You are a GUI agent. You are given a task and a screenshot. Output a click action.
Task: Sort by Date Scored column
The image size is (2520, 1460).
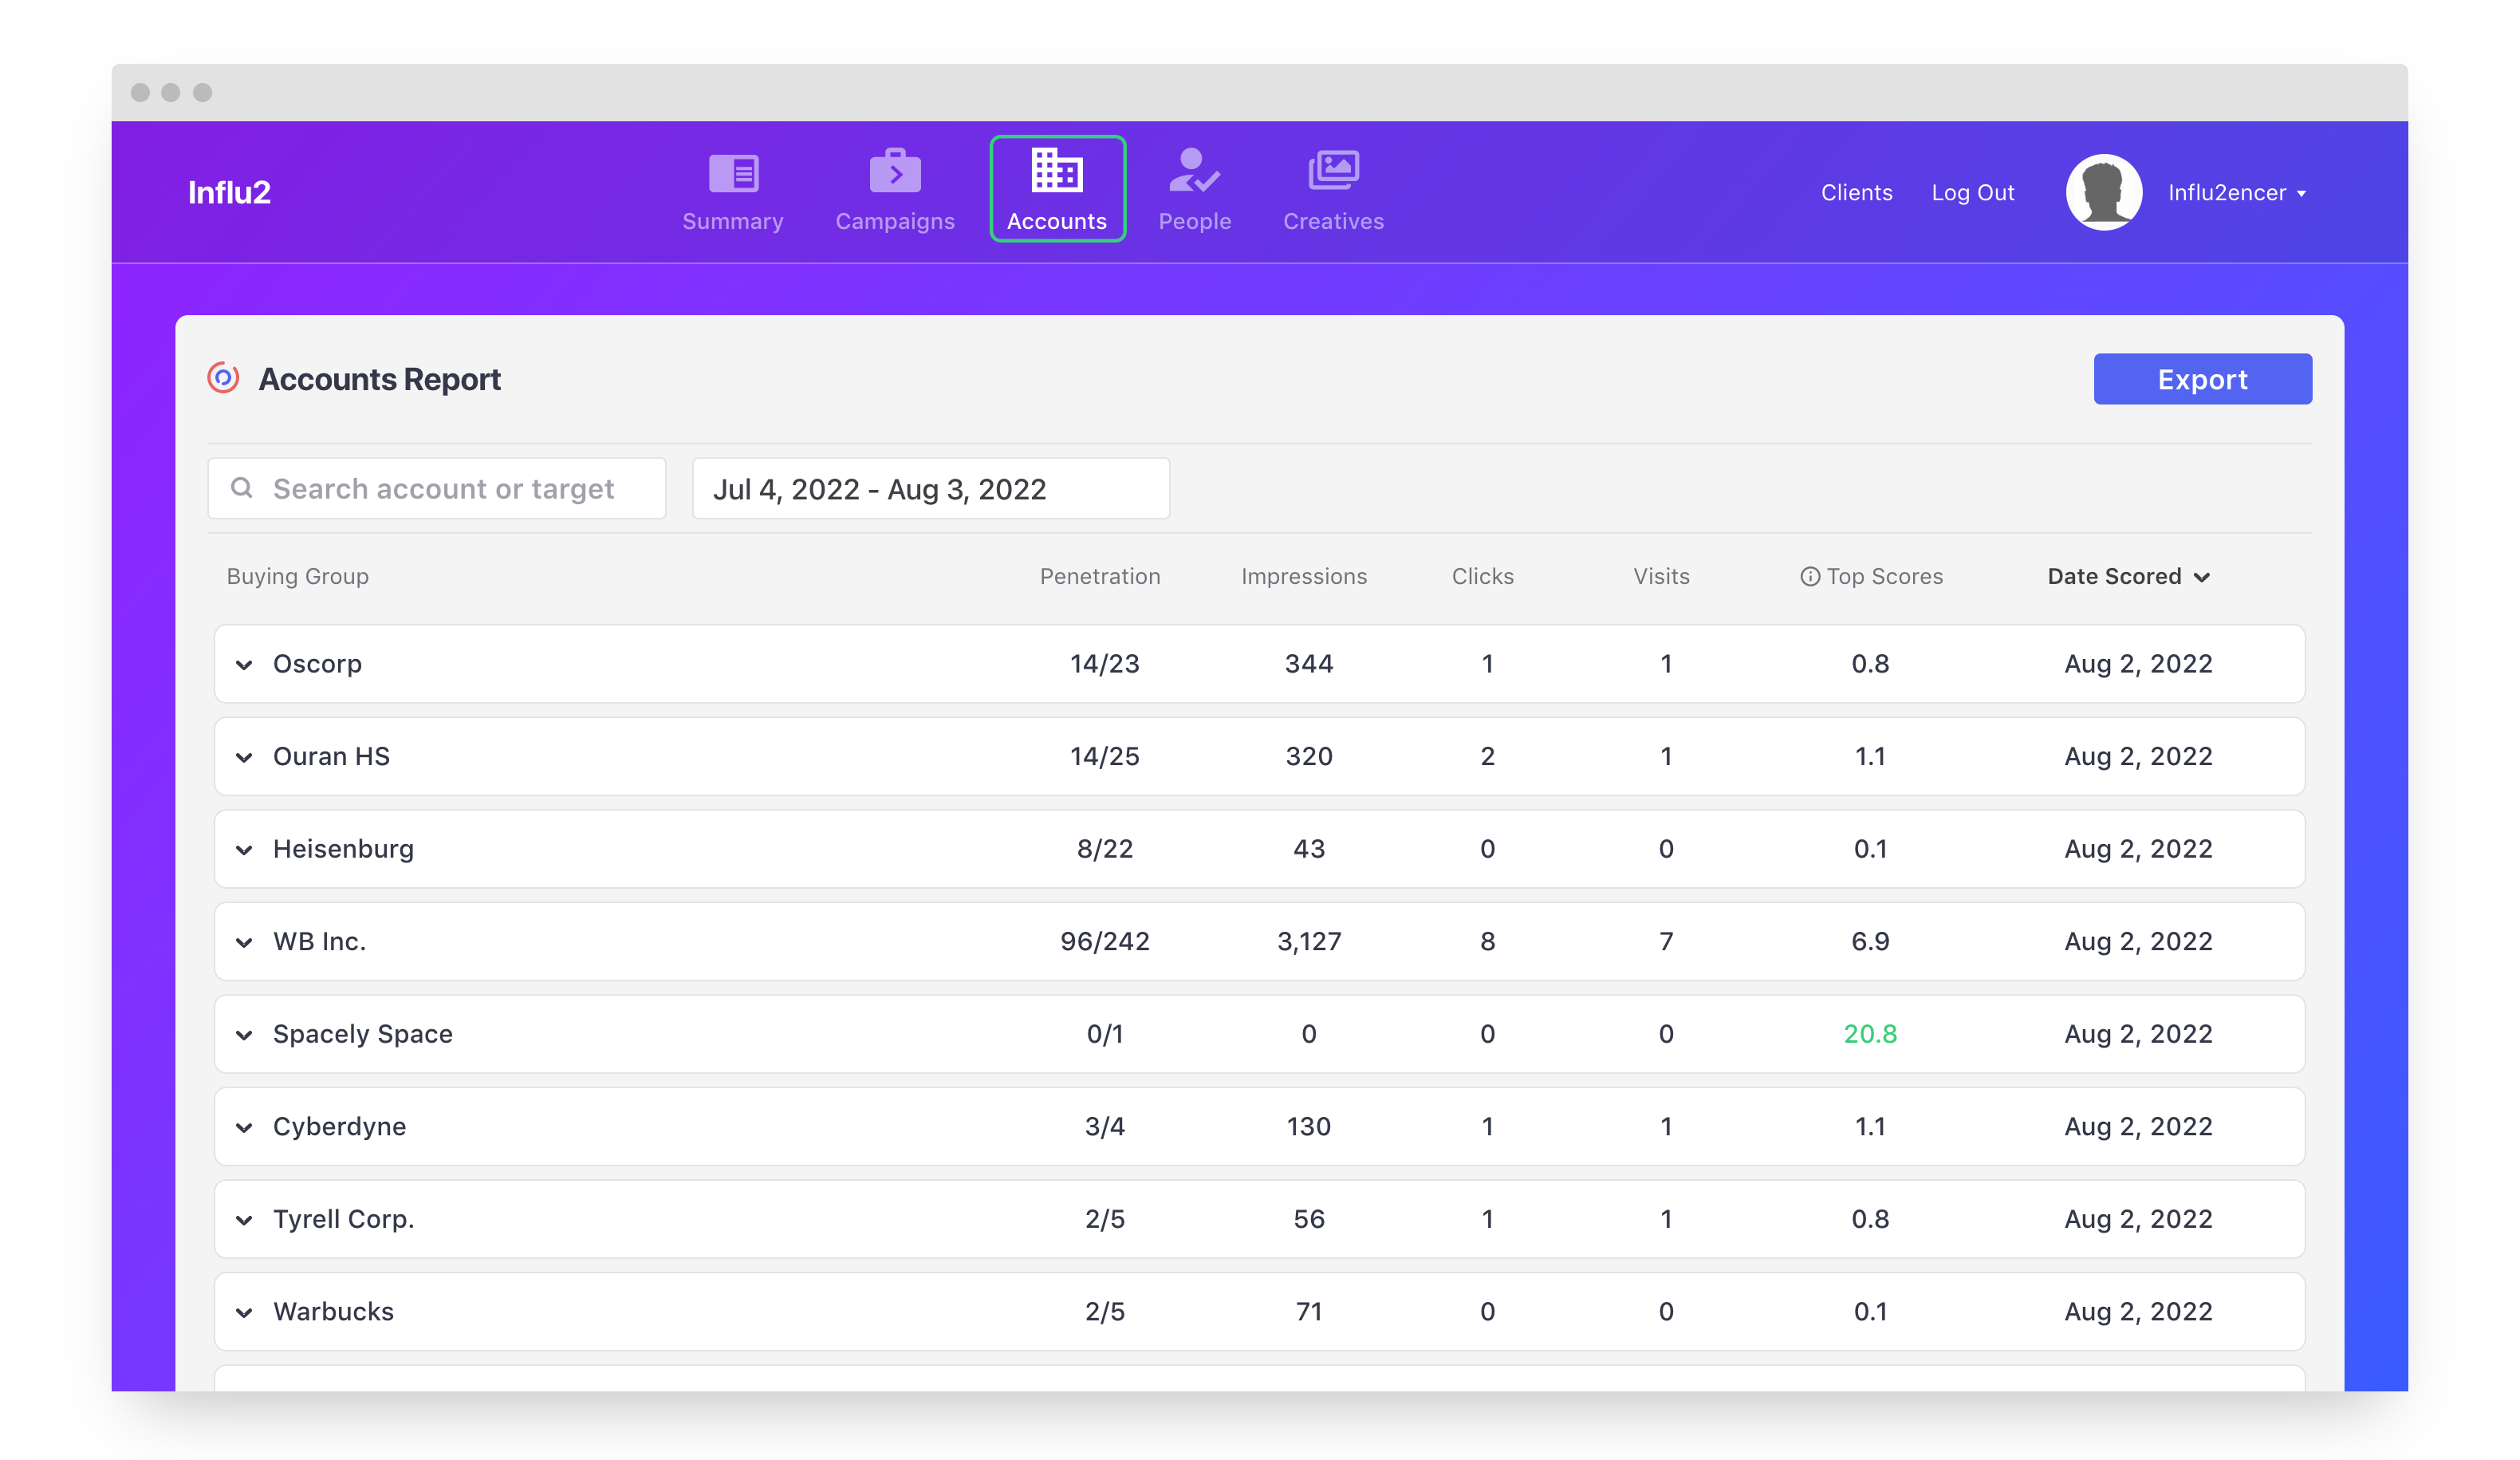coord(2127,576)
